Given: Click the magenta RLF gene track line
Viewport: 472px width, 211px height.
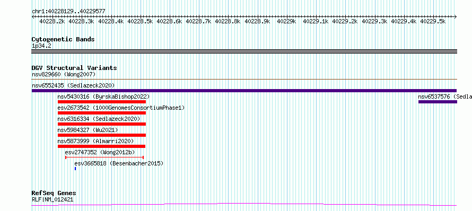Looking at the screenshot, I should (244, 205).
